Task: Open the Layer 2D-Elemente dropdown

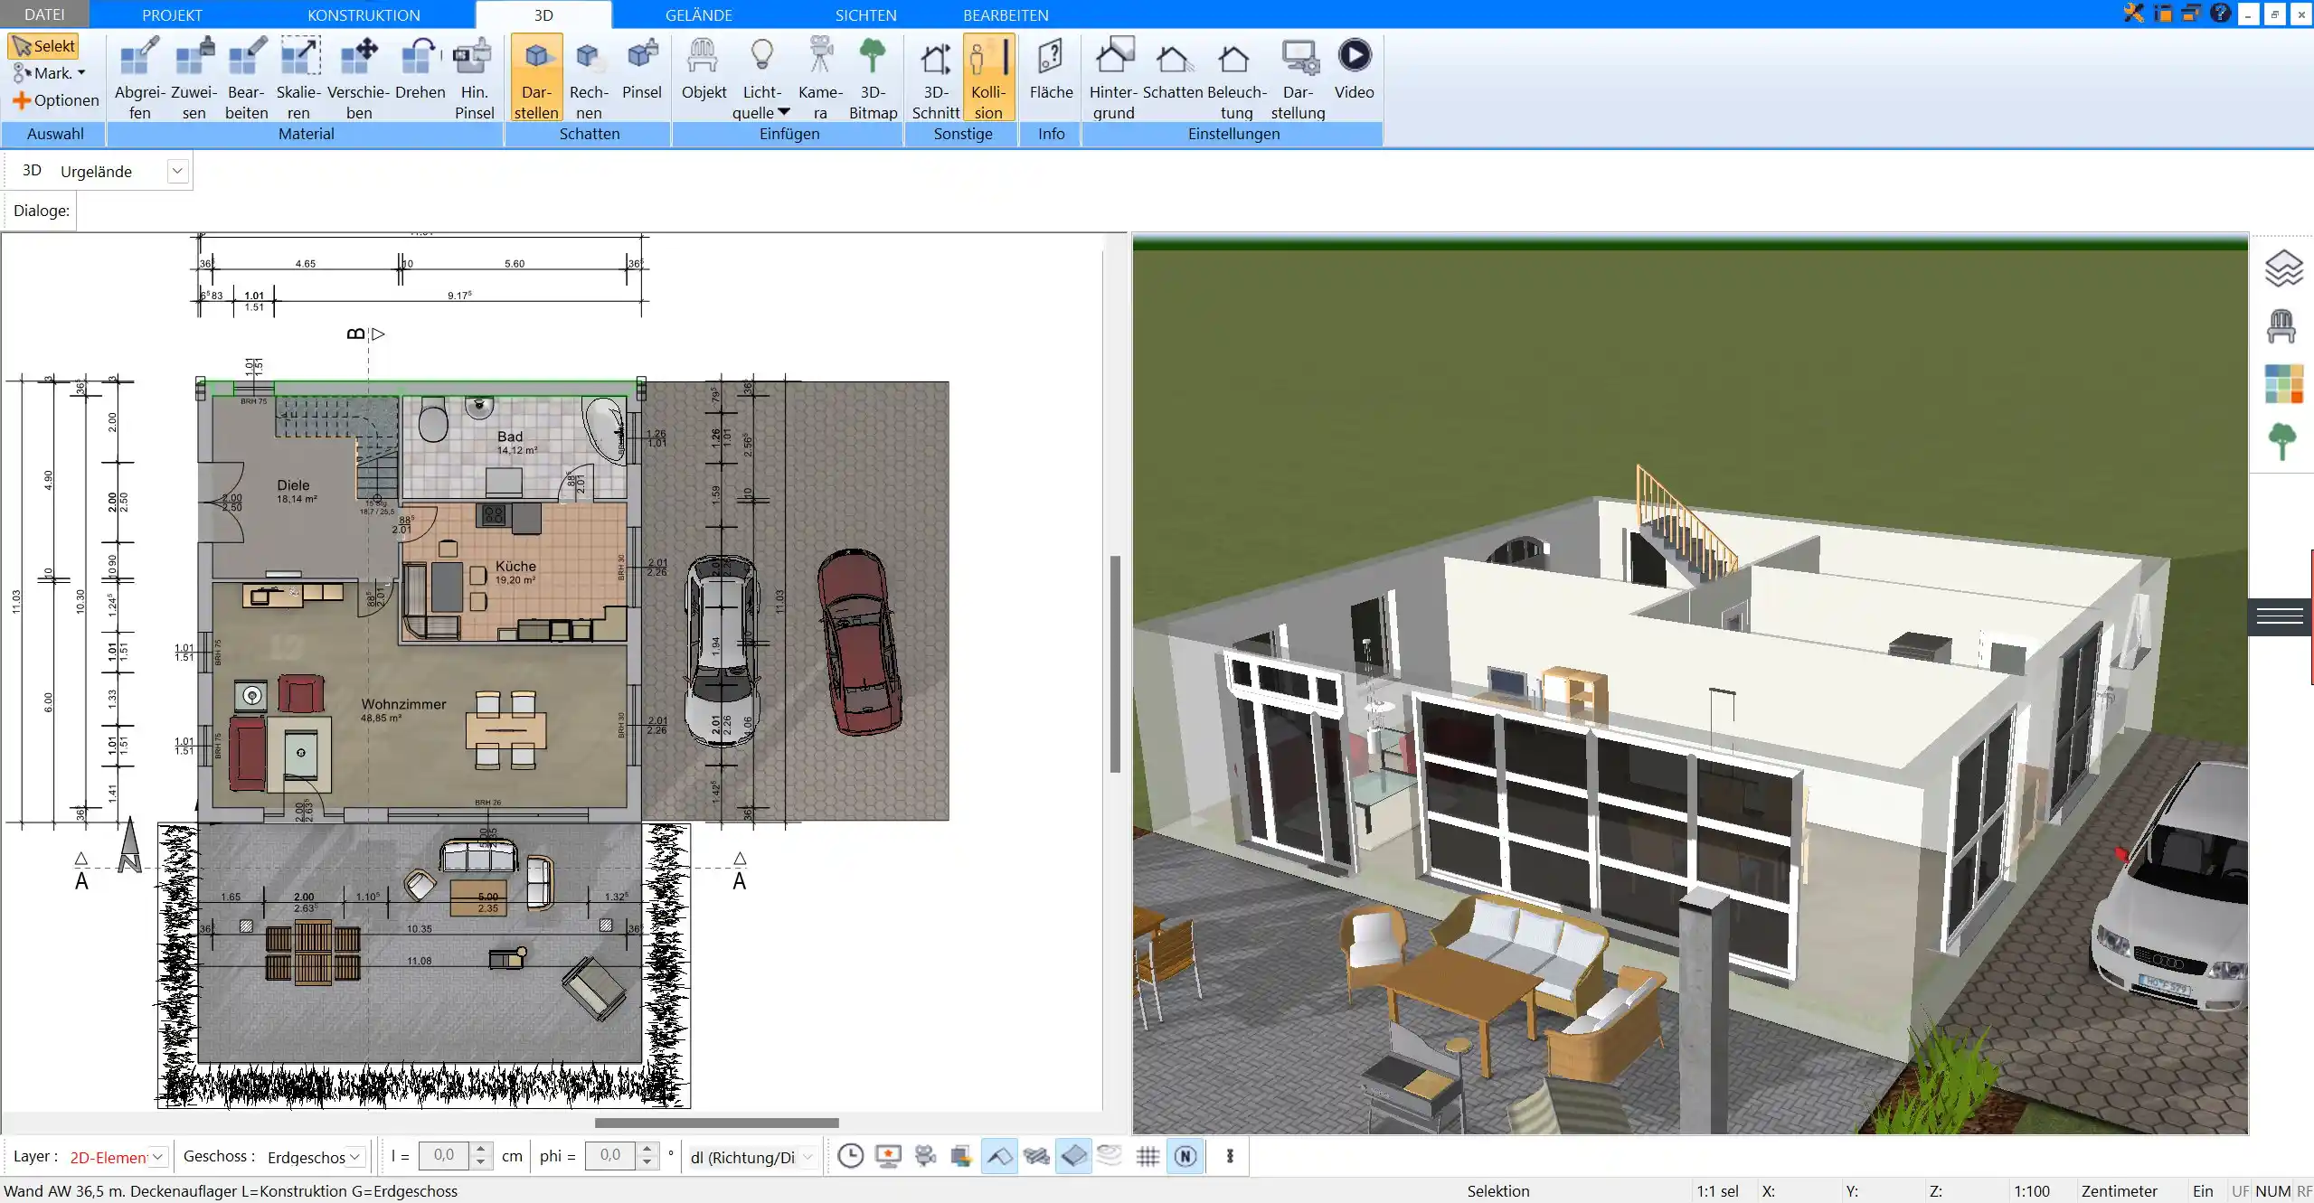Action: point(158,1157)
